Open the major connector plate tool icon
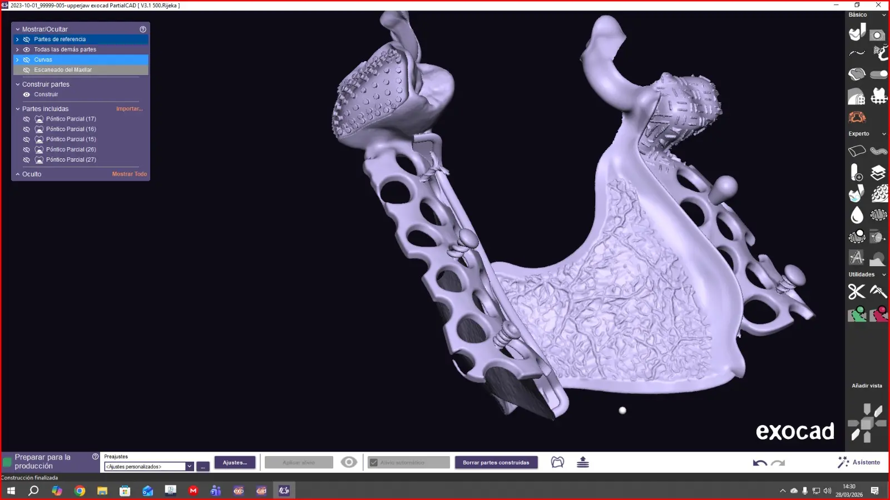The height and width of the screenshot is (500, 890). point(857,74)
